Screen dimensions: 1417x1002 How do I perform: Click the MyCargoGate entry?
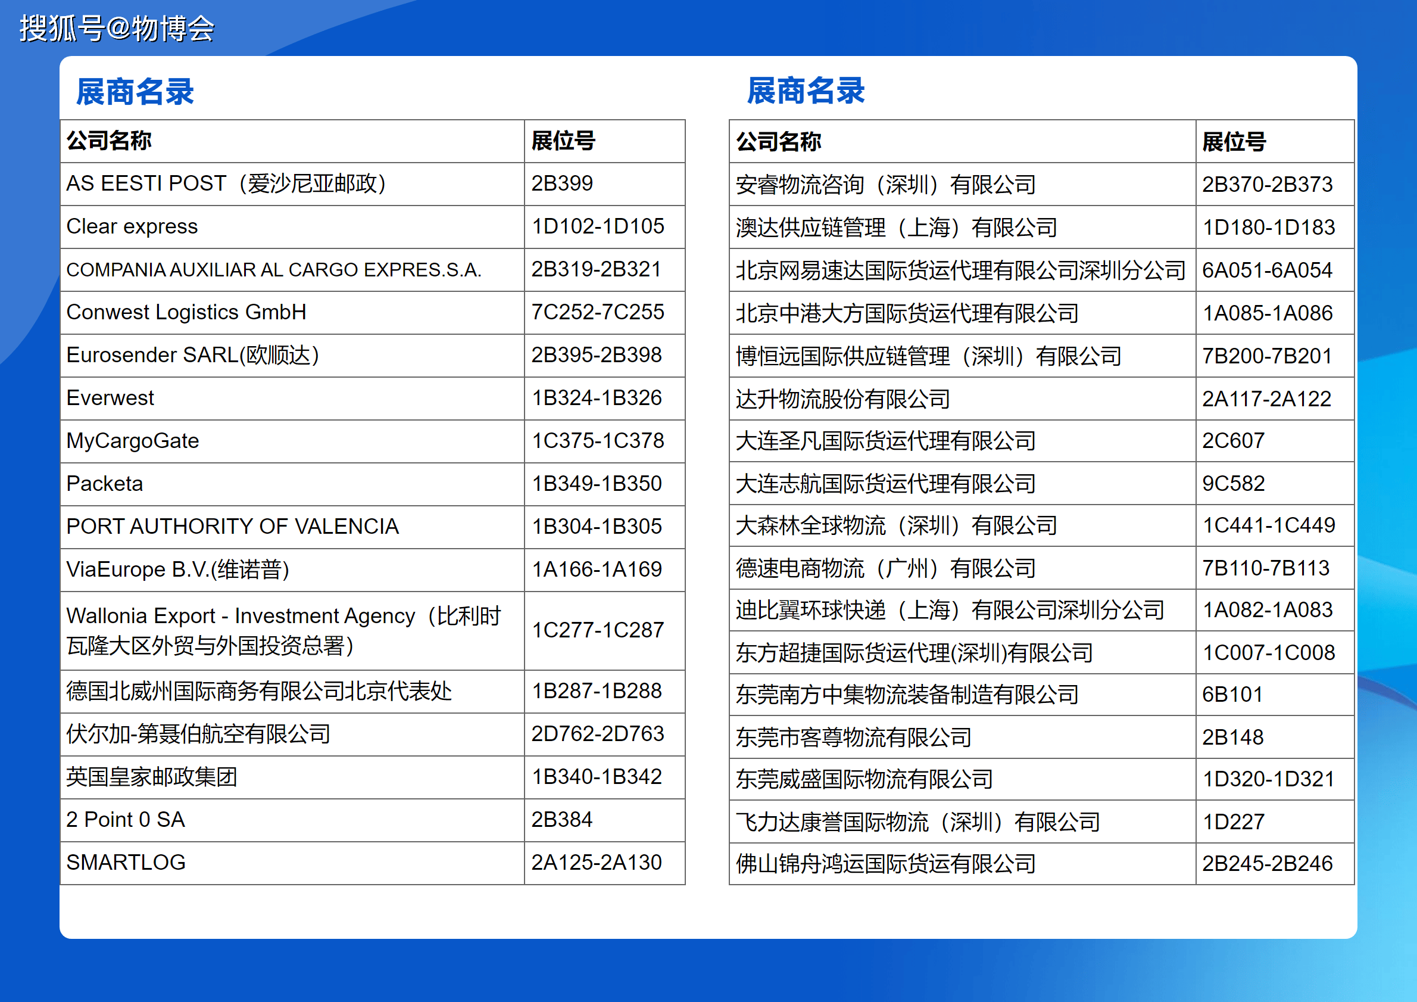133,441
